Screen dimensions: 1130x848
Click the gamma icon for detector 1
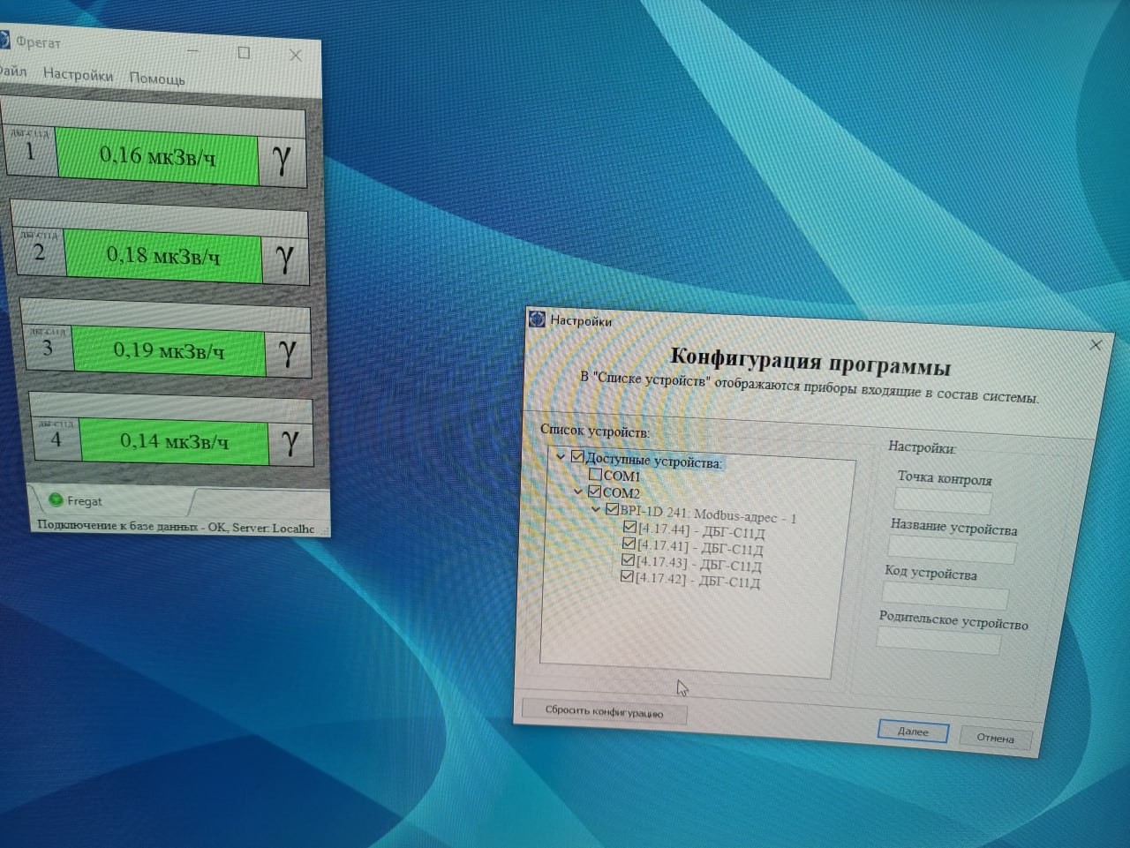coord(282,161)
